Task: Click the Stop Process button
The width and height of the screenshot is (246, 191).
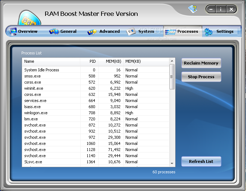Action: click(x=201, y=77)
